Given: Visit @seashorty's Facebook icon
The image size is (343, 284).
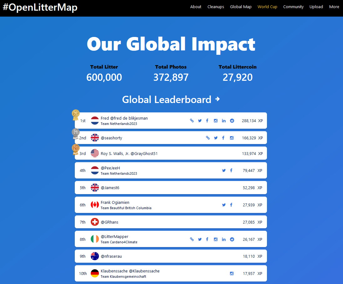Looking at the screenshot, I should pyautogui.click(x=223, y=138).
